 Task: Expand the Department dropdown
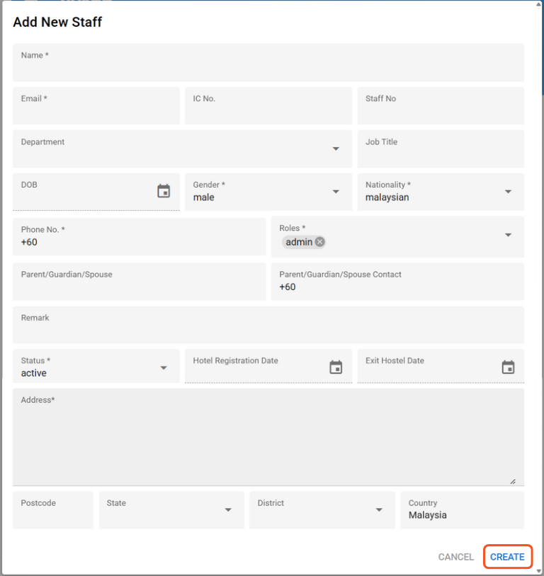coord(336,149)
